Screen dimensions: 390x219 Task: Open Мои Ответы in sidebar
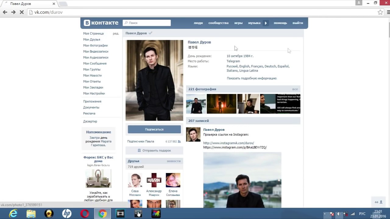coord(92,82)
